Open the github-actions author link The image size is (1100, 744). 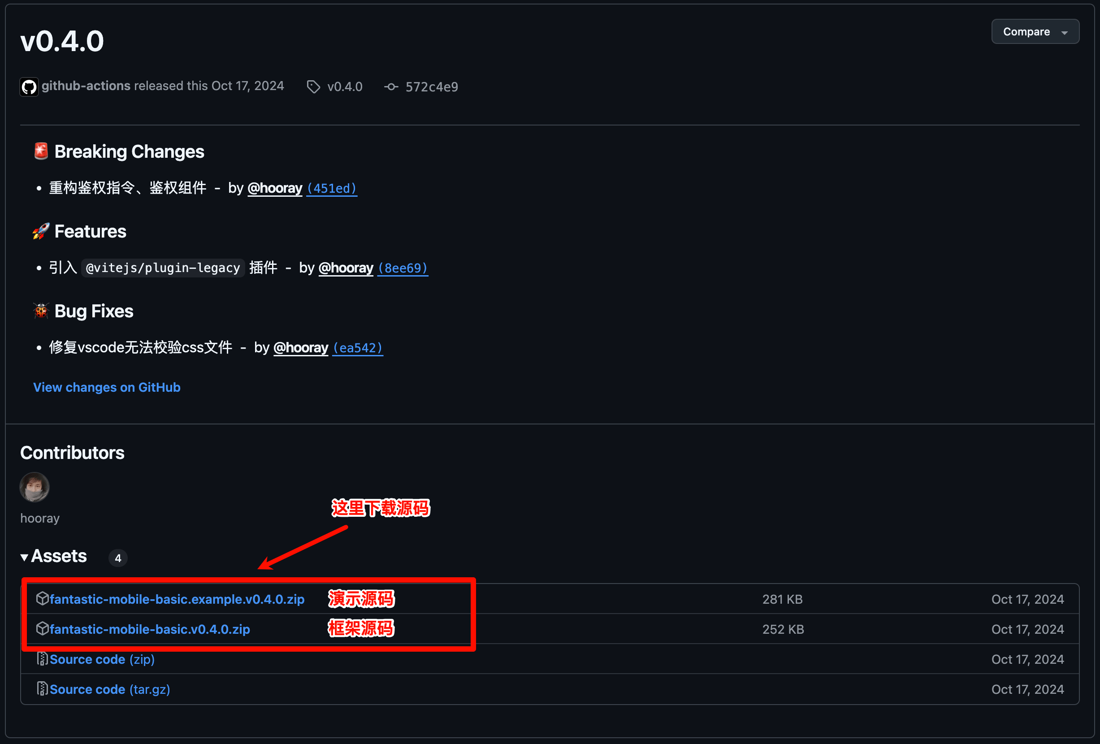pos(86,86)
